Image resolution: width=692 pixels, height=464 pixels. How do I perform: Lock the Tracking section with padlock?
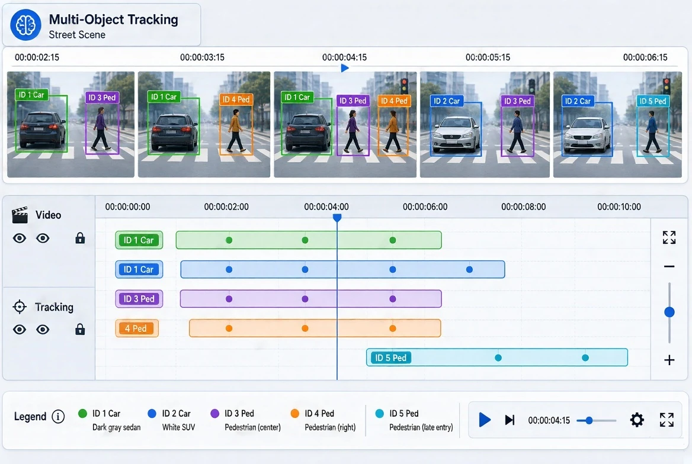[80, 329]
